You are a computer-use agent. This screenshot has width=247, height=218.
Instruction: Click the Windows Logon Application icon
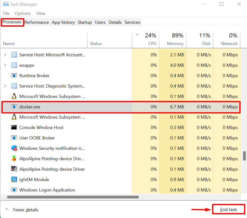(14, 190)
